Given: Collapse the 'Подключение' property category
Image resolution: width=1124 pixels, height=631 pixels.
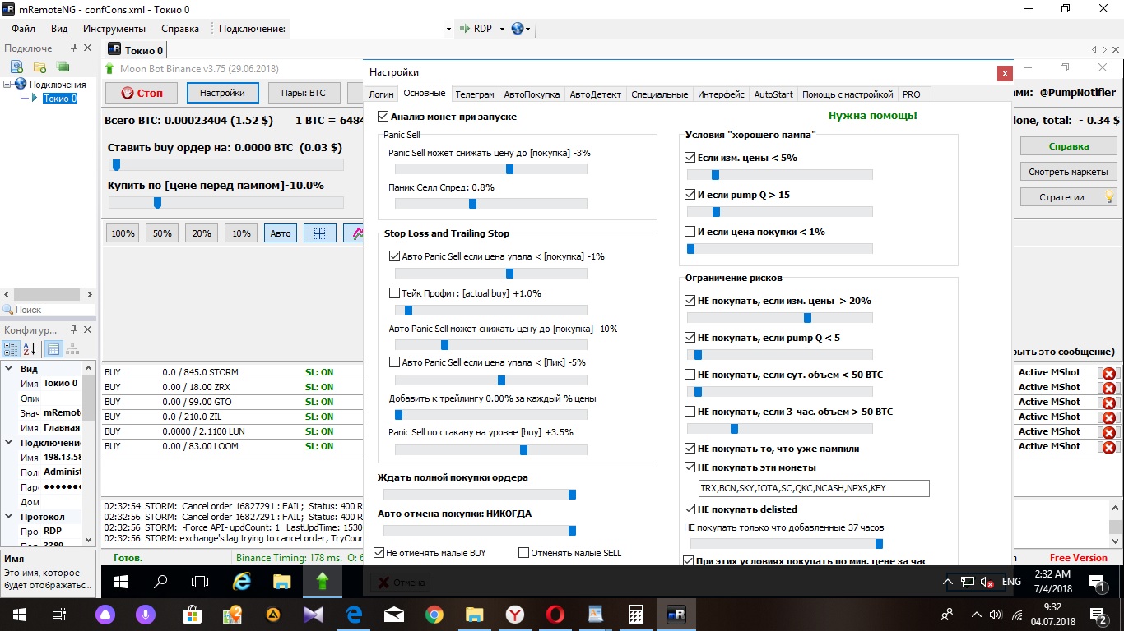Looking at the screenshot, I should (10, 443).
